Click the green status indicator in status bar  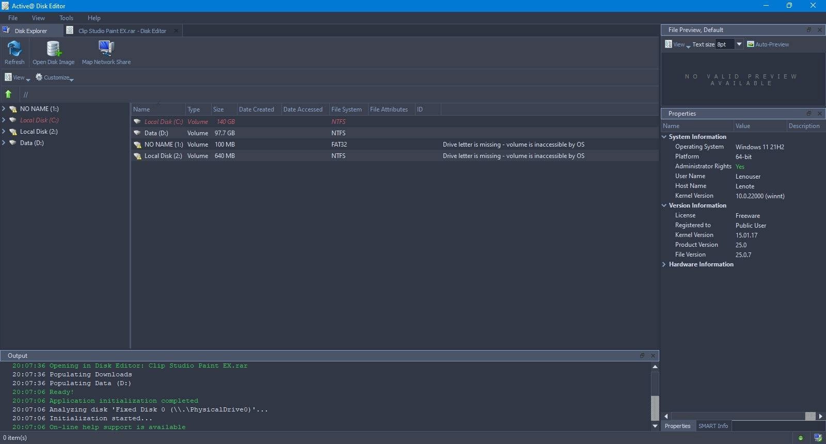[x=801, y=438]
